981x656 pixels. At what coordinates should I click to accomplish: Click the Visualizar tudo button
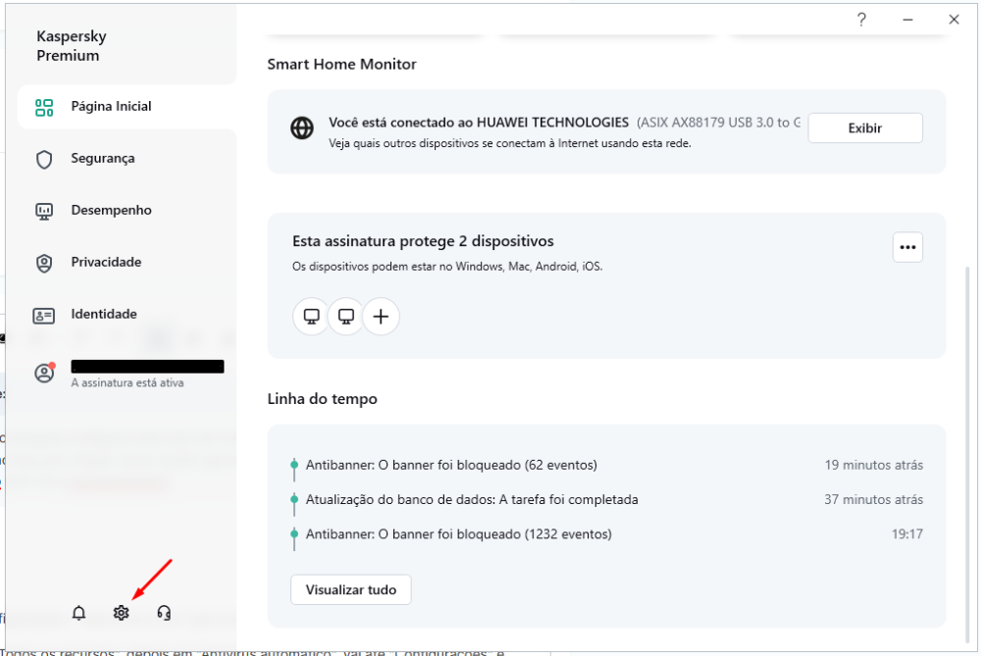[351, 589]
